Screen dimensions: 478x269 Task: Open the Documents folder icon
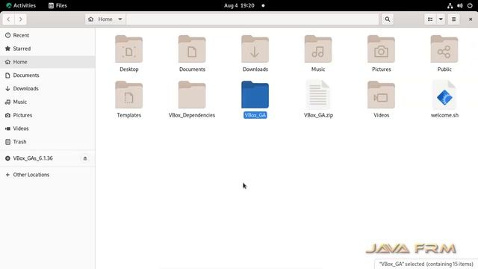(x=192, y=49)
